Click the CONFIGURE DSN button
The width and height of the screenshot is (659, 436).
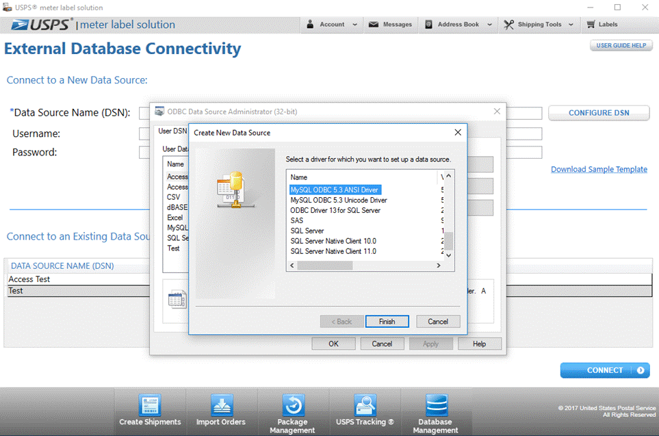tap(599, 113)
